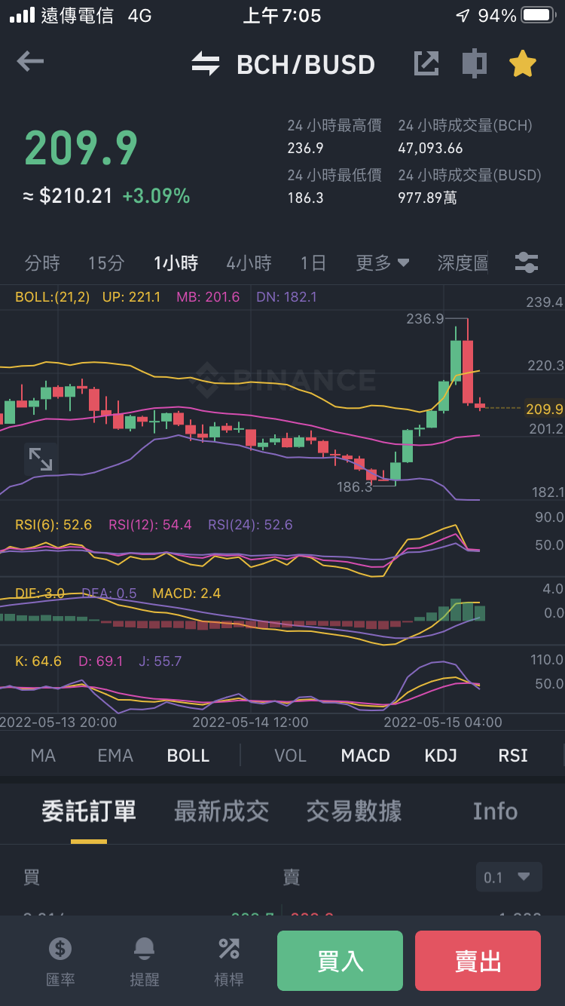Viewport: 565px width, 1006px height.
Task: Tap the share chart icon
Action: click(x=426, y=63)
